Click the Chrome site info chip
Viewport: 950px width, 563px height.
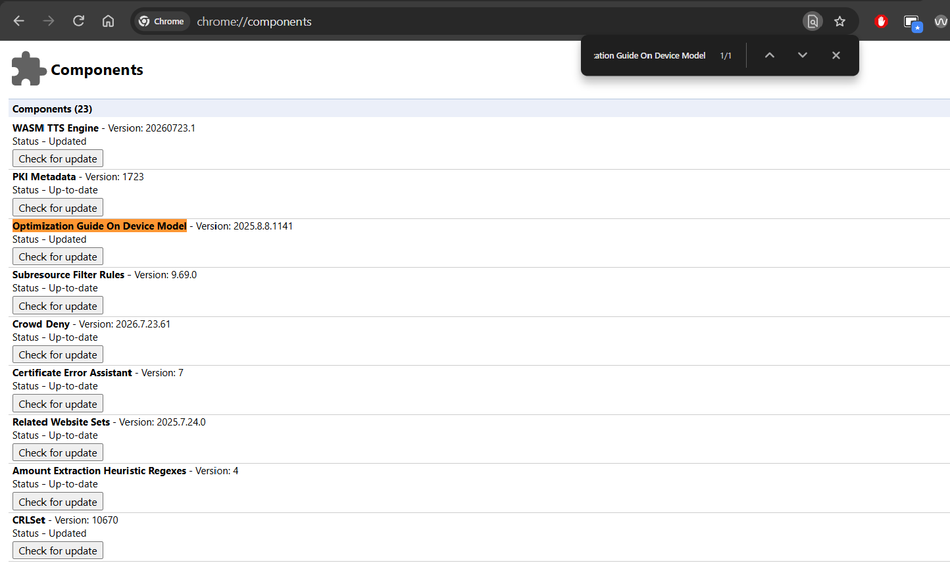162,21
